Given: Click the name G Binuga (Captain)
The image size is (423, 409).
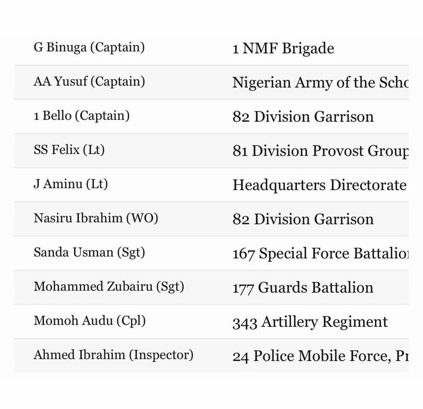Looking at the screenshot, I should [x=89, y=47].
